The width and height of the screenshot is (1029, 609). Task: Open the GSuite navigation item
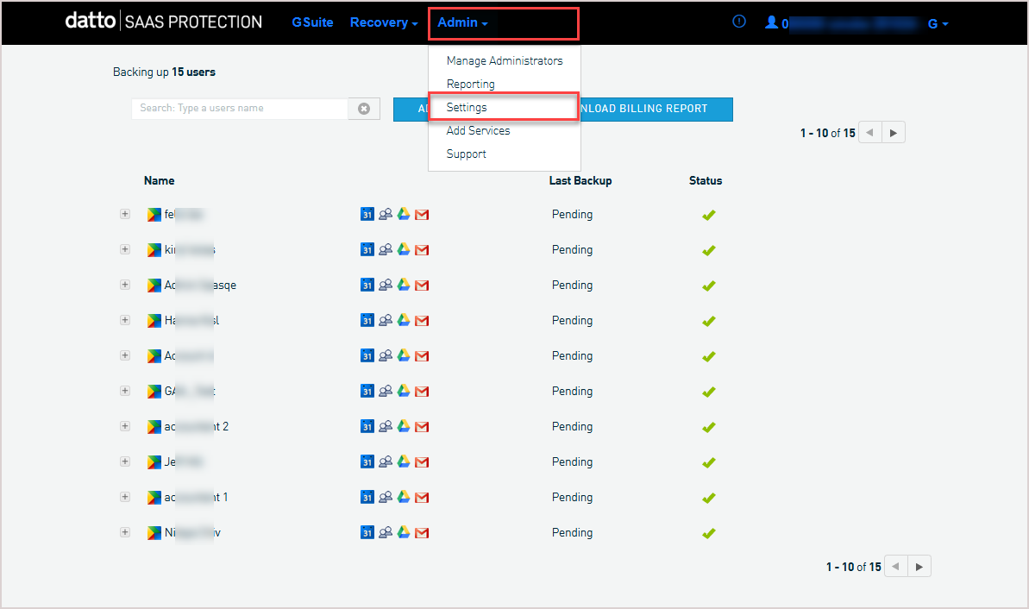click(312, 22)
